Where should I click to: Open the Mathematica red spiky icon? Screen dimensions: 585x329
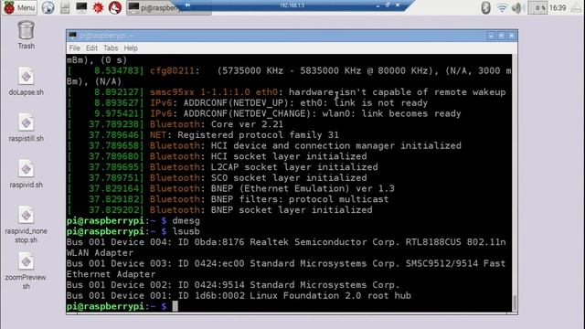point(98,7)
